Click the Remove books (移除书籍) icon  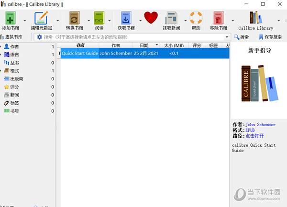[x=219, y=18]
